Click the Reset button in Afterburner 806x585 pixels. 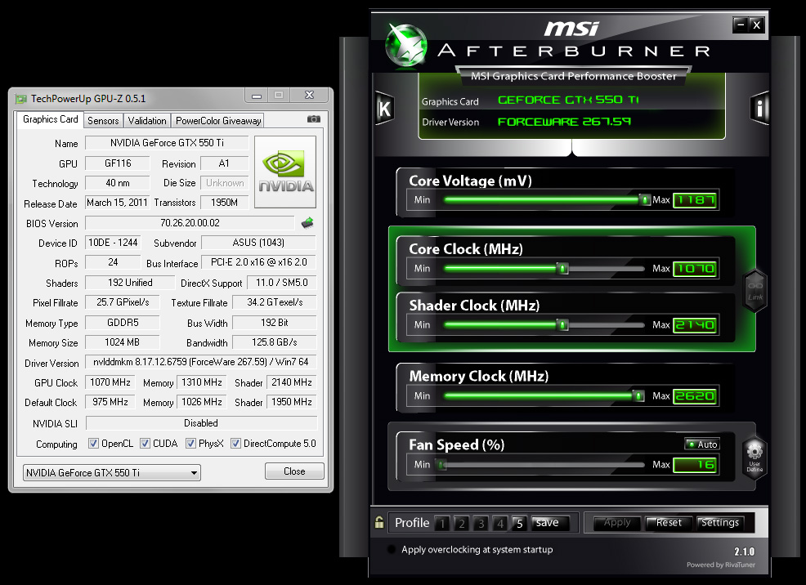(669, 523)
